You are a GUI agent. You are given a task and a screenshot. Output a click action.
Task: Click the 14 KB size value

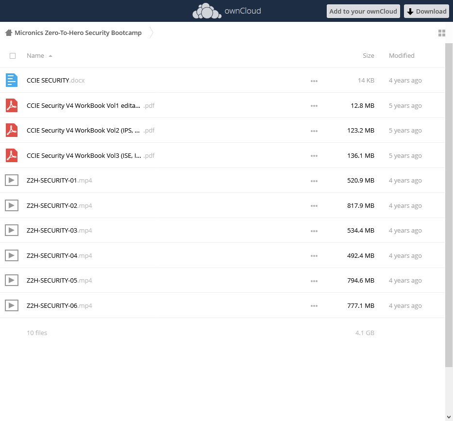366,80
